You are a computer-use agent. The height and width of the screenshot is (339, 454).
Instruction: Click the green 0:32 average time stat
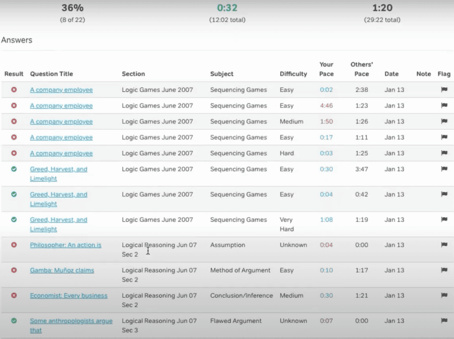pyautogui.click(x=227, y=8)
